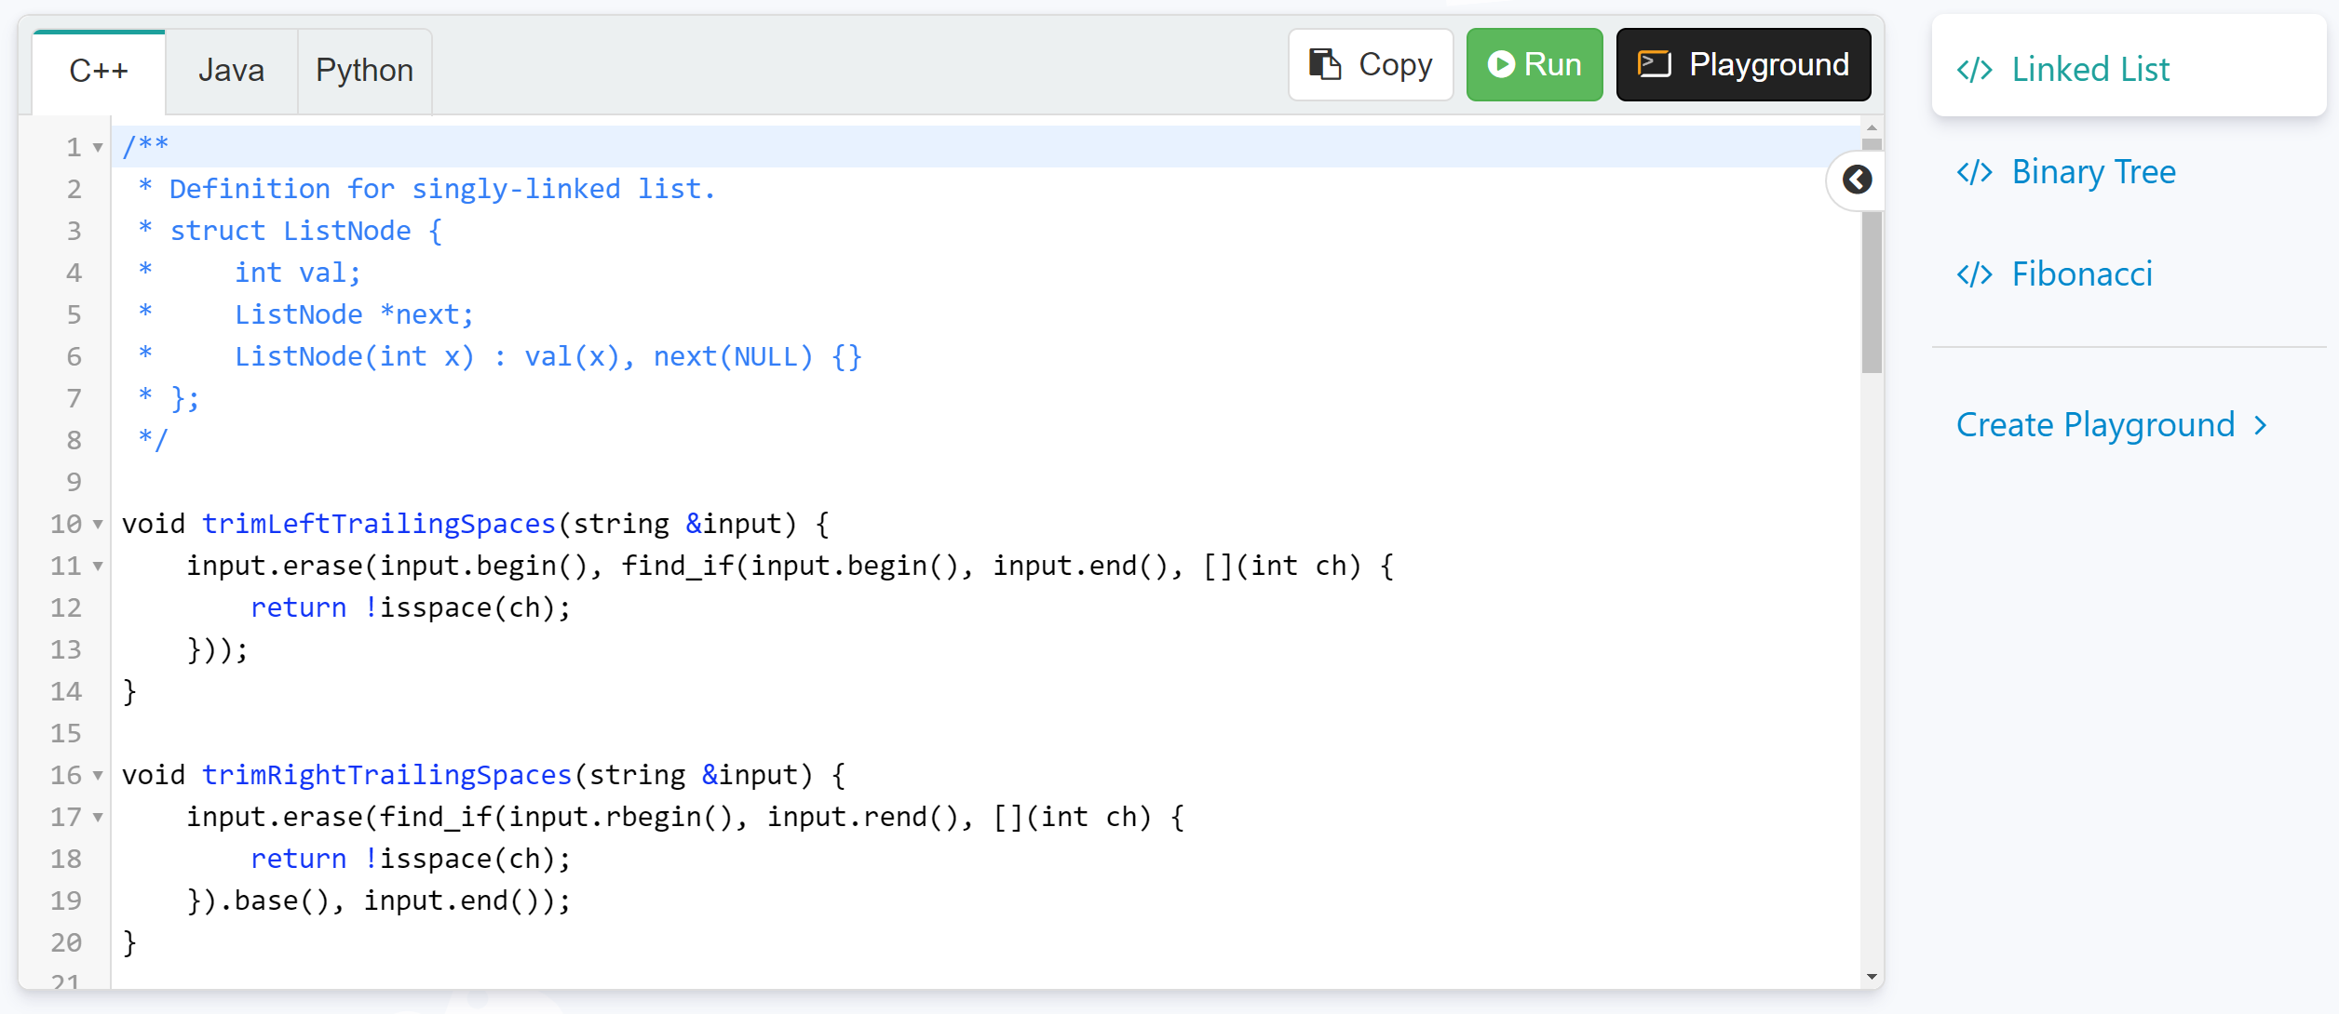Click the clipboard icon in Copy
Viewport: 2339px width, 1014px height.
click(x=1324, y=64)
